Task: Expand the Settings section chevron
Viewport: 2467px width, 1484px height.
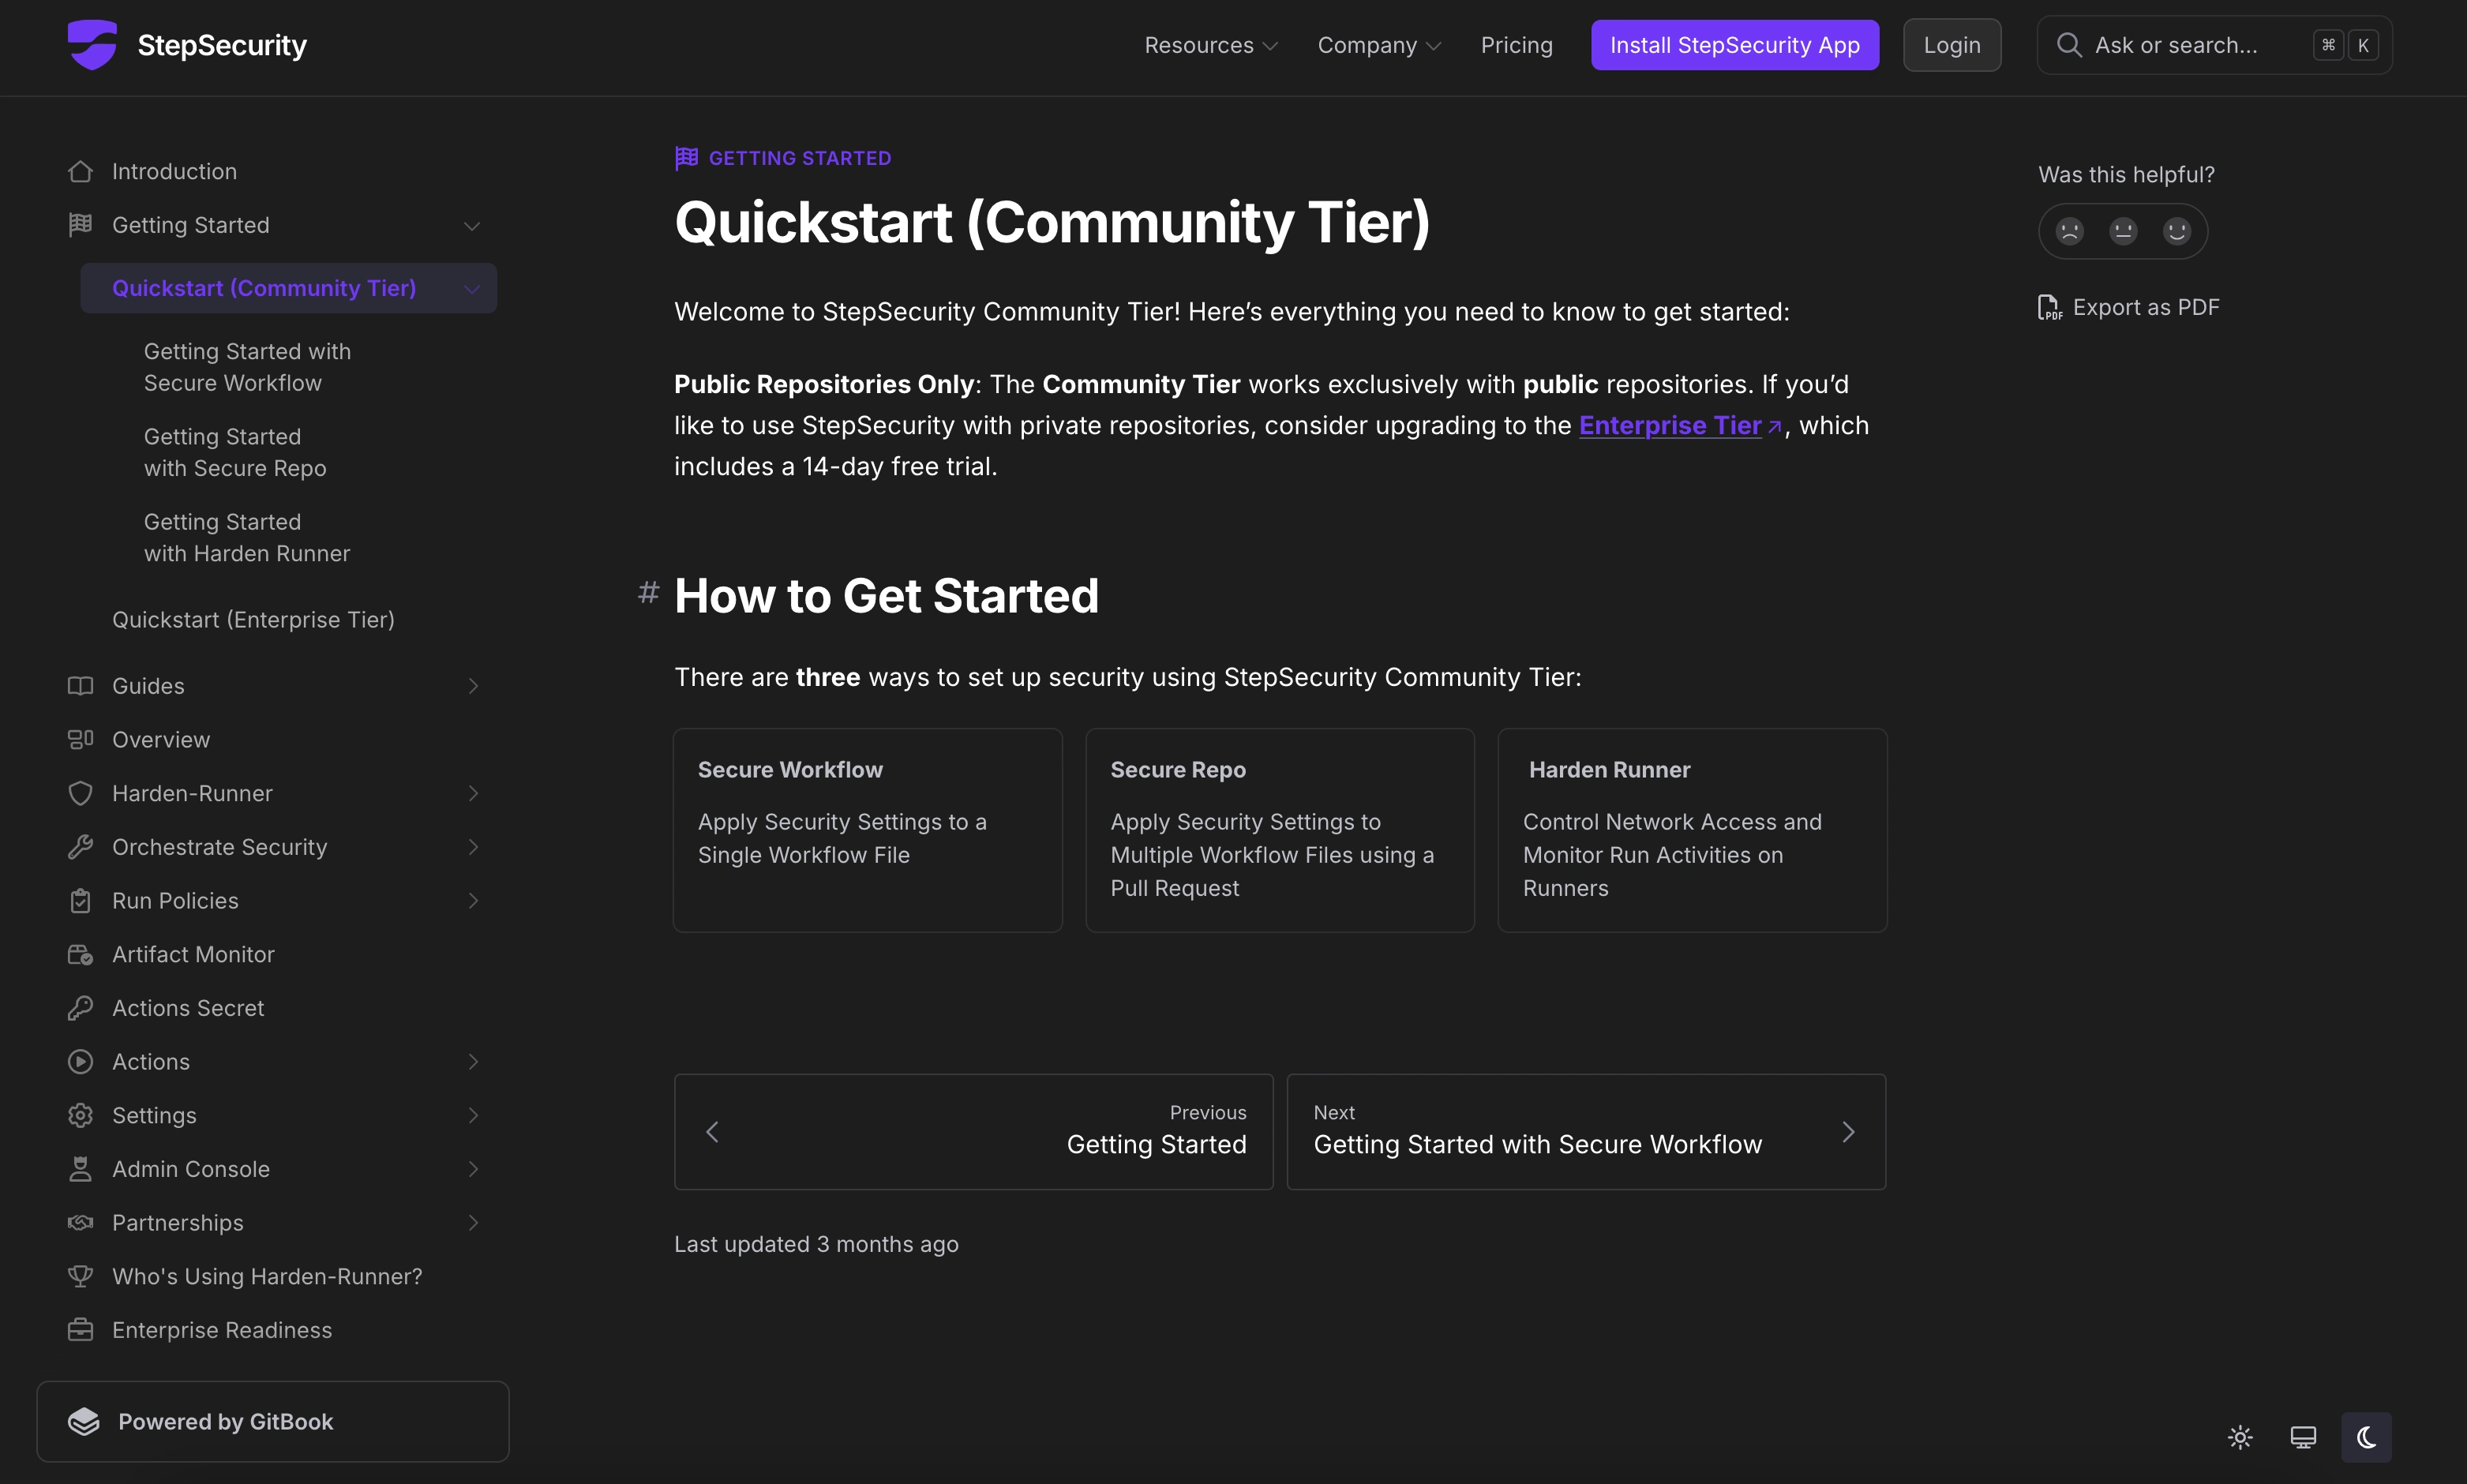Action: (x=473, y=1115)
